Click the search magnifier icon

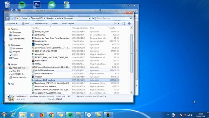point(131,18)
